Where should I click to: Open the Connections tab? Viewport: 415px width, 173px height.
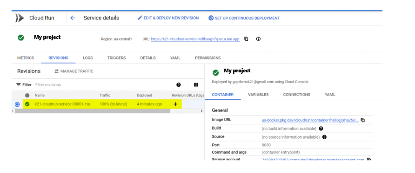tap(296, 95)
